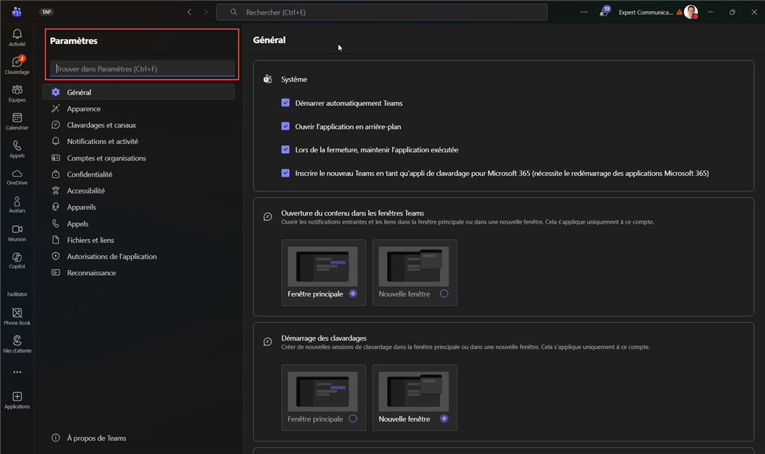
Task: Open the more apps ellipsis in sidebar
Action: point(17,372)
